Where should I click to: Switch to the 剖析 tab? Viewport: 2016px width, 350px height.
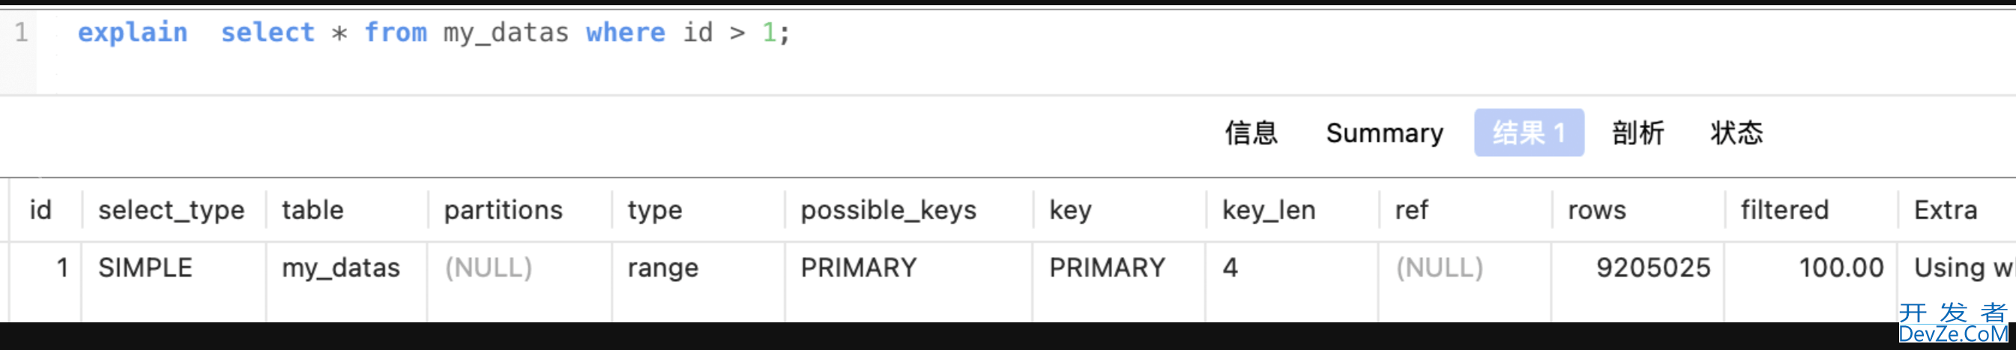click(x=1638, y=133)
